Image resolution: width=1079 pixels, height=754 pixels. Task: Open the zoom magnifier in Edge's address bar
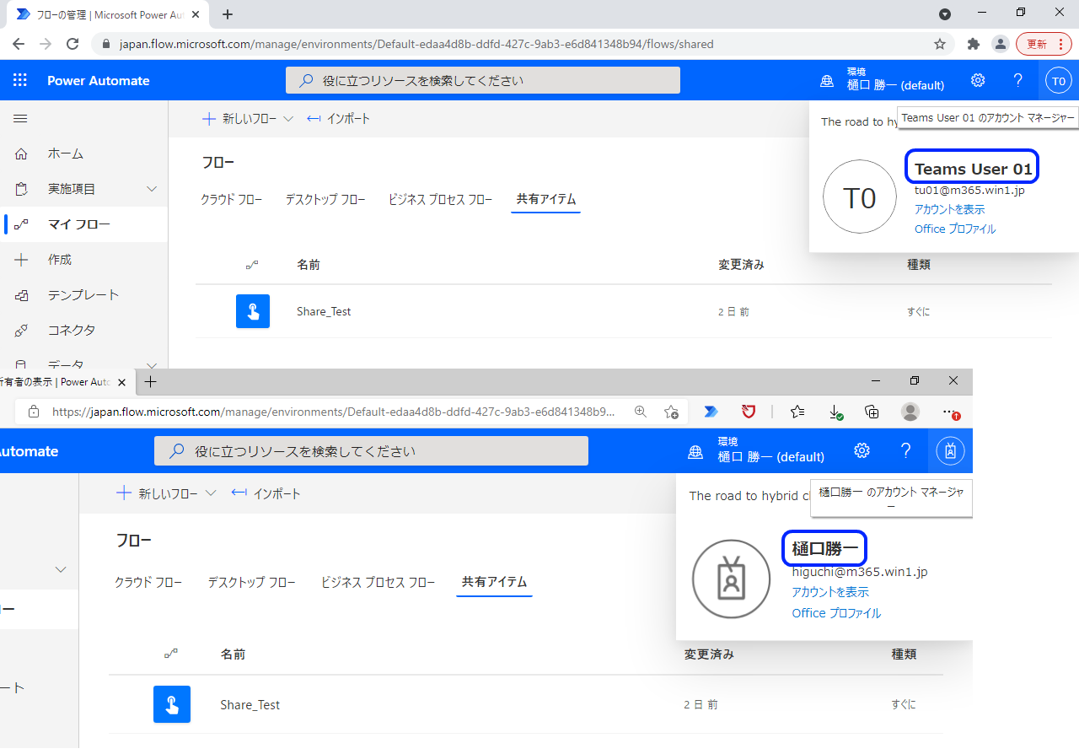click(641, 412)
